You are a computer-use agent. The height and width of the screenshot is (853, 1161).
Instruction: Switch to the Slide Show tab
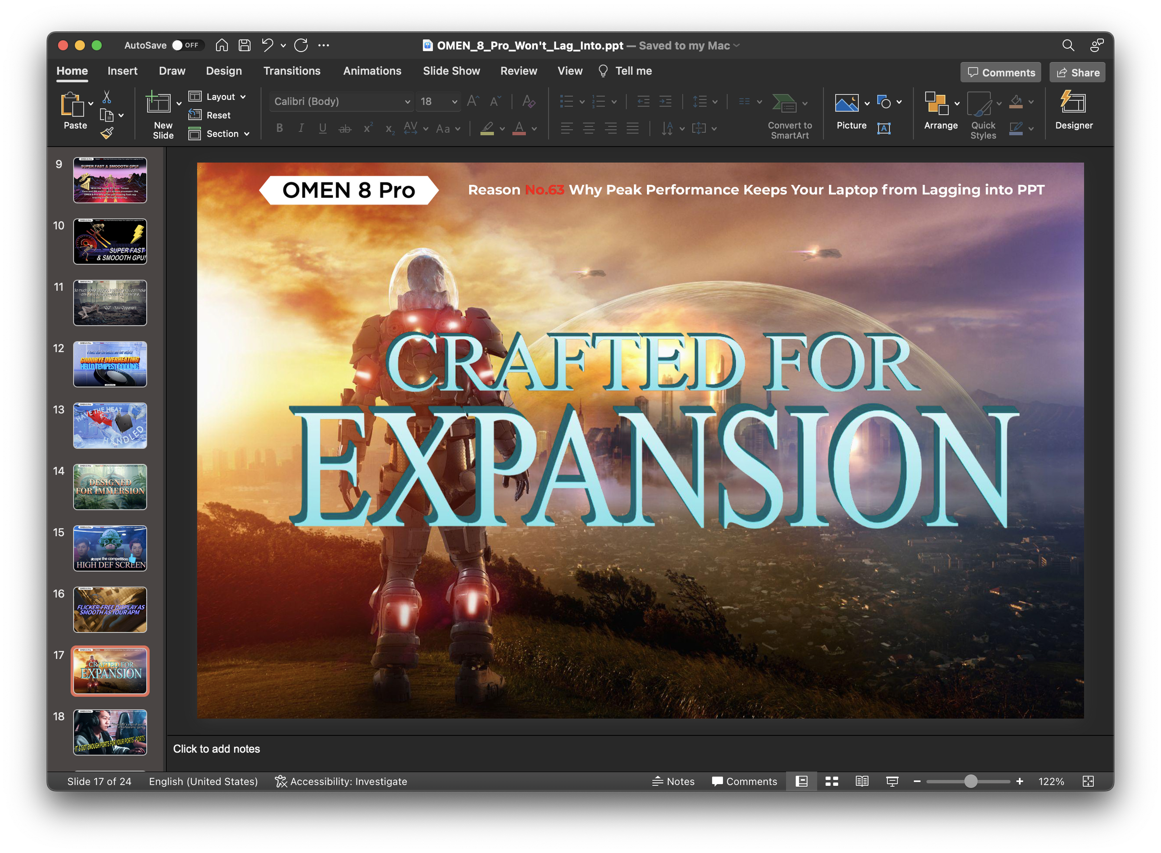point(451,71)
